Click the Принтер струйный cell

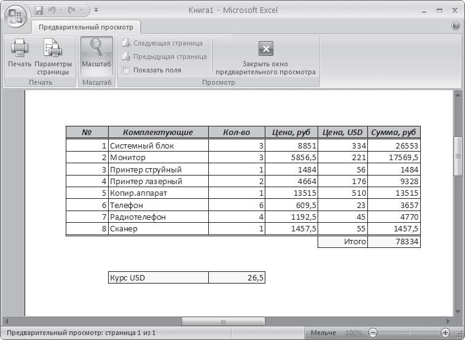[x=158, y=169]
